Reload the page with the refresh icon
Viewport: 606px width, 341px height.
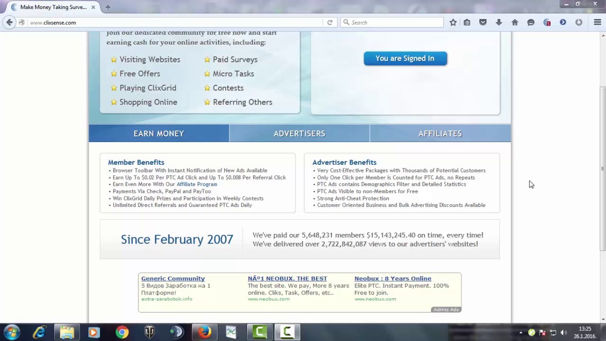[x=330, y=22]
